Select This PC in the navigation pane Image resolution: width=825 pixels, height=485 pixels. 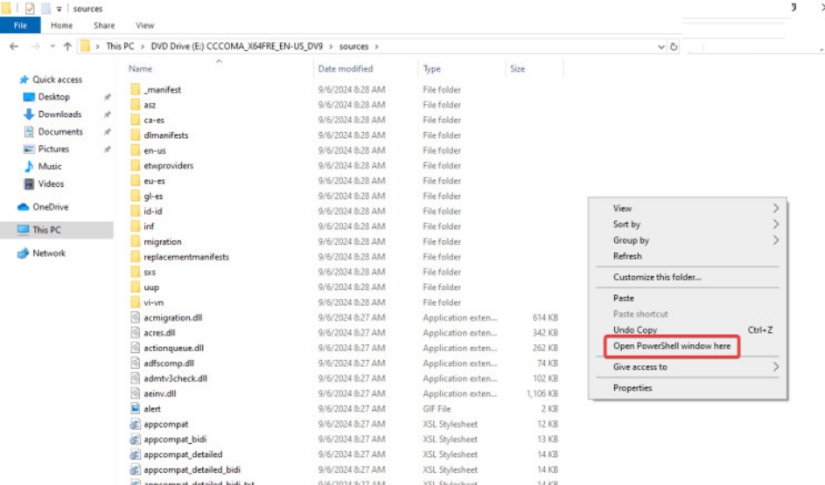click(46, 231)
